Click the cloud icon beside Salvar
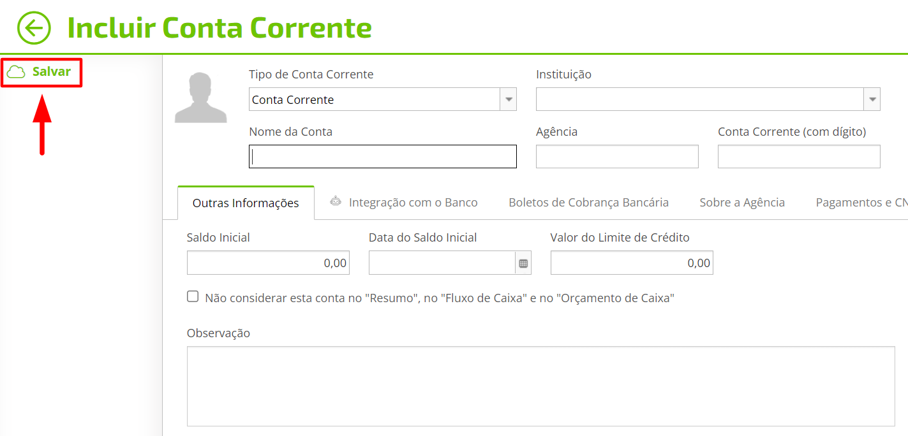 pos(16,73)
